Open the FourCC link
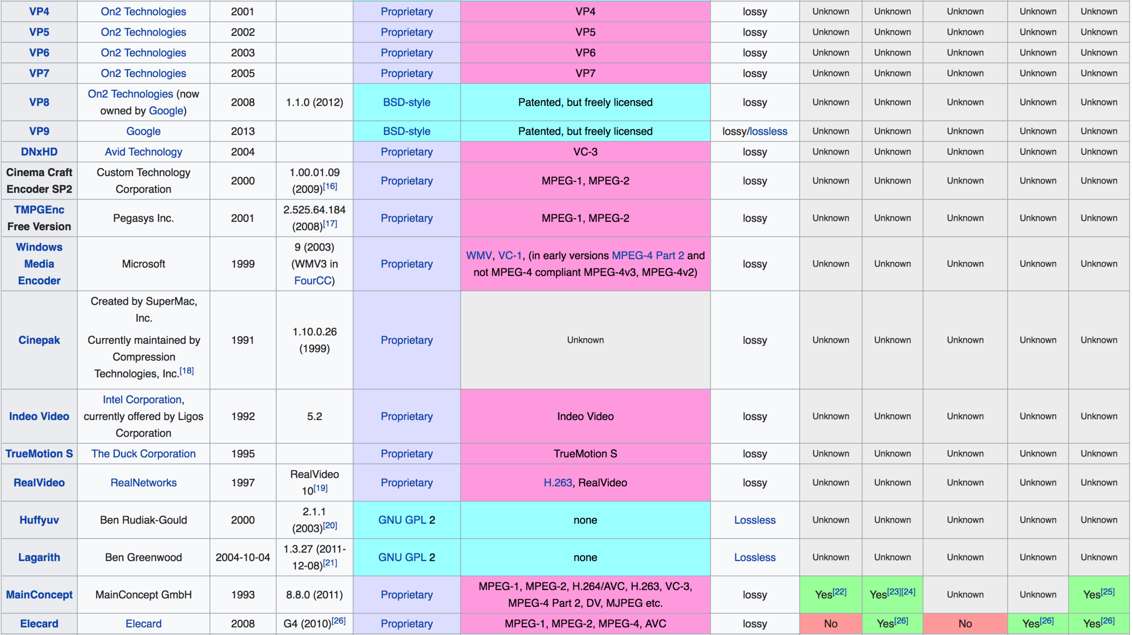 coord(313,280)
